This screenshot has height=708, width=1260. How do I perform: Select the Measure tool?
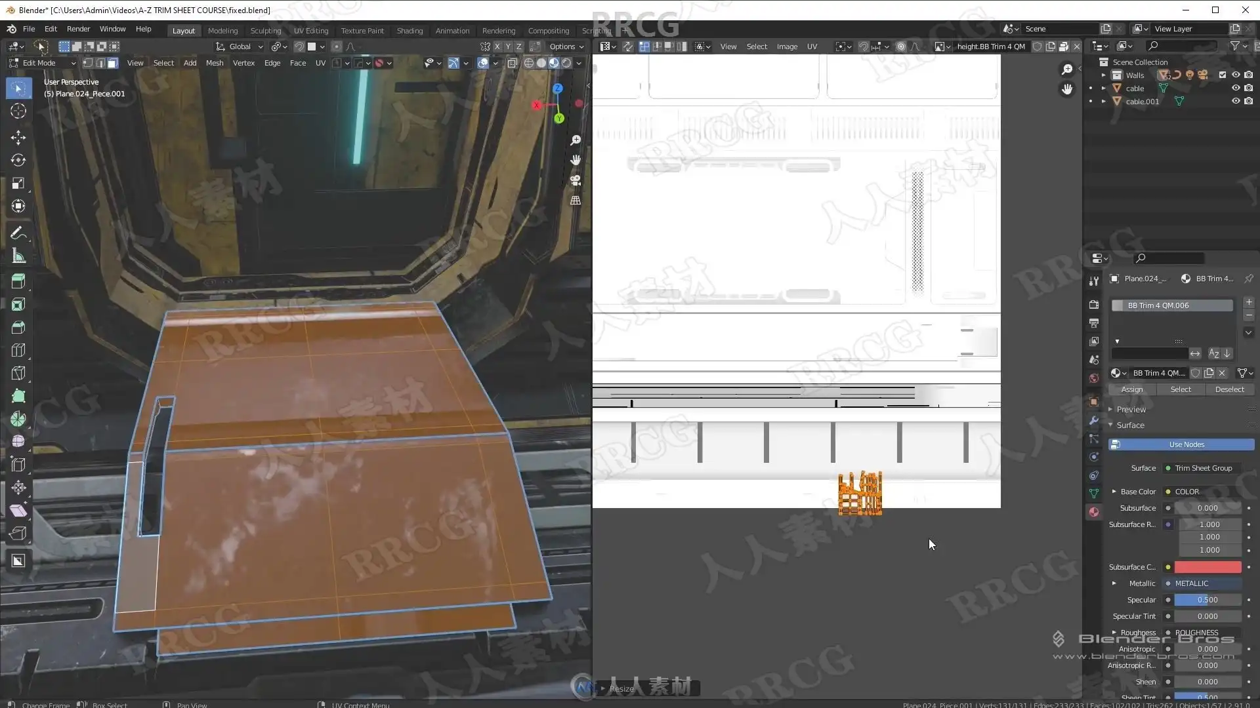tap(18, 256)
